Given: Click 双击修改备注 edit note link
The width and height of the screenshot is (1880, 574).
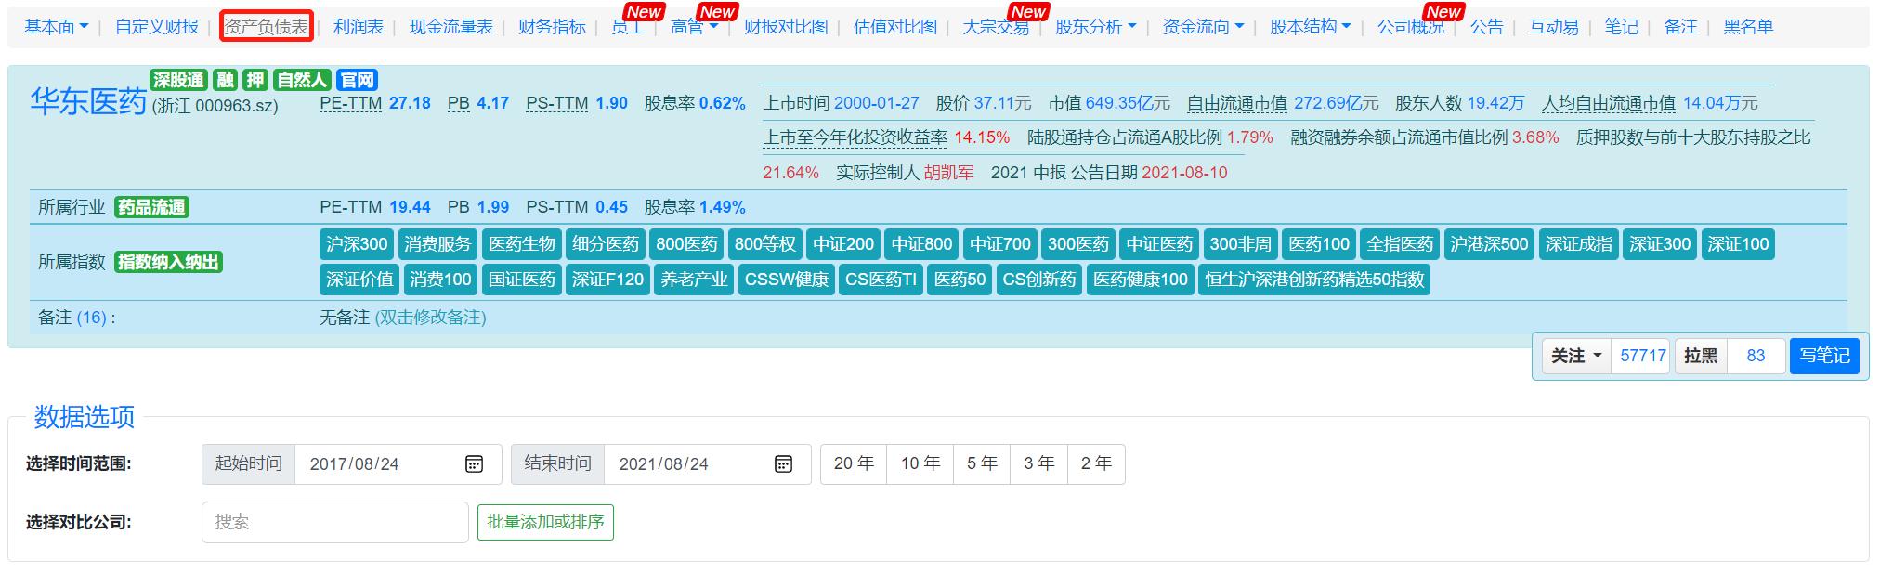Looking at the screenshot, I should click(430, 318).
